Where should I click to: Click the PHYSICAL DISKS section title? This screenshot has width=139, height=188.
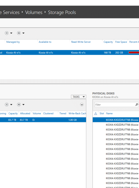(103, 93)
